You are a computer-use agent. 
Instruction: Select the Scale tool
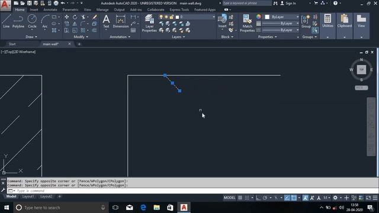coord(75,30)
